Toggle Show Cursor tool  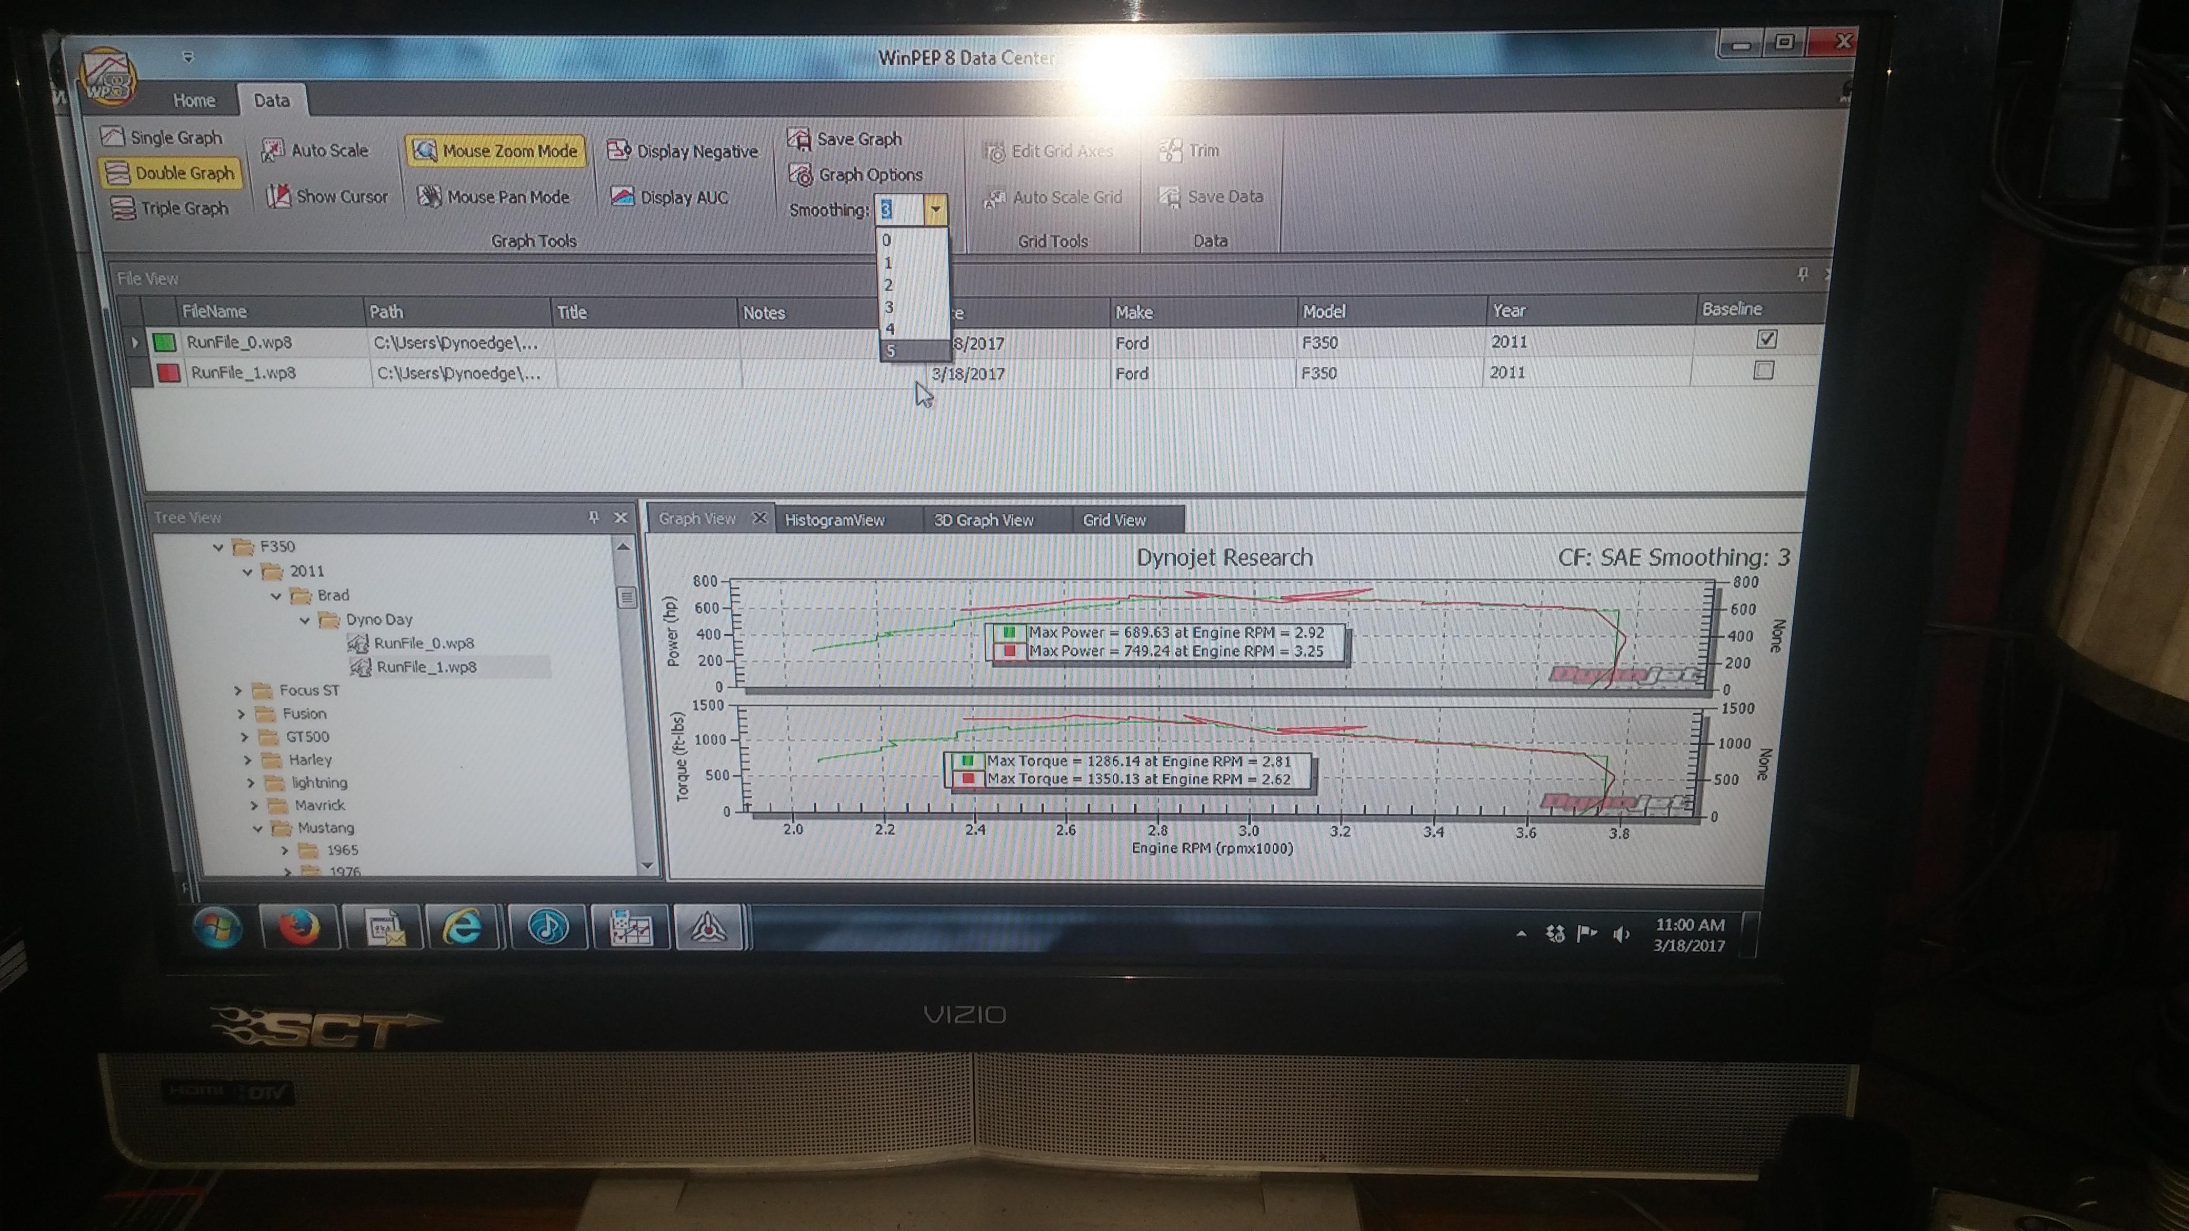coord(327,196)
